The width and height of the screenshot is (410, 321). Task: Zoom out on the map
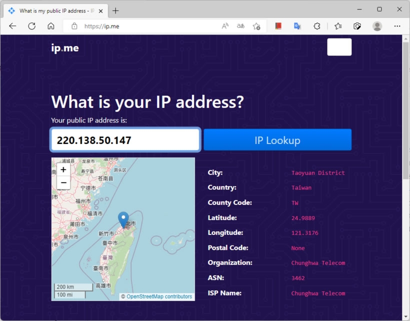pyautogui.click(x=63, y=183)
